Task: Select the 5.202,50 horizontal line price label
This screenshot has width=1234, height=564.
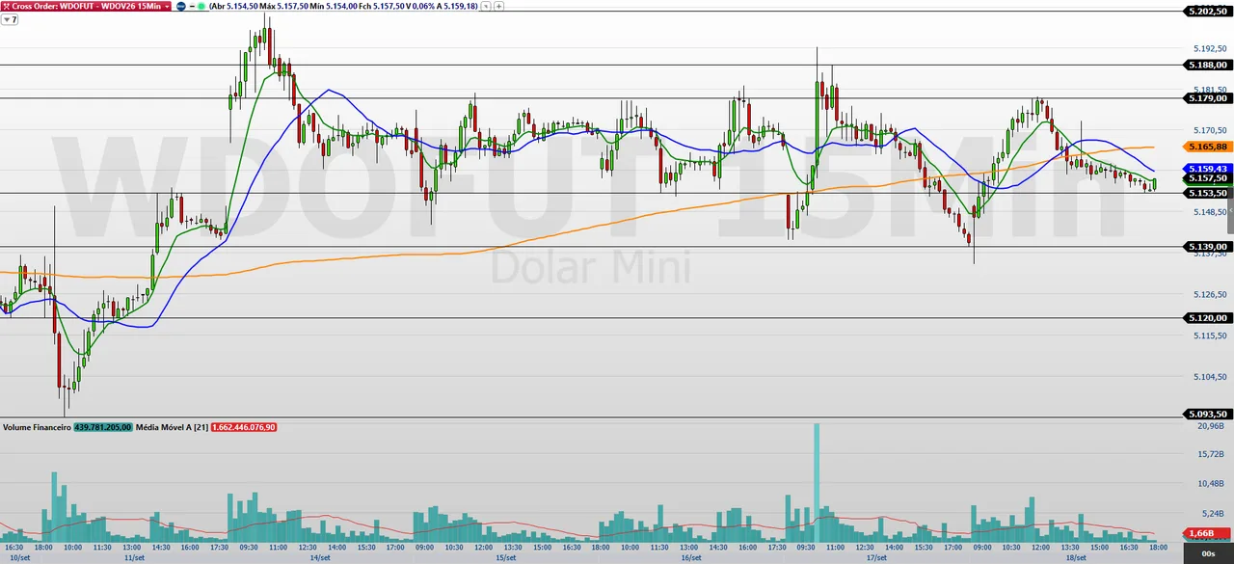Action: [x=1207, y=11]
